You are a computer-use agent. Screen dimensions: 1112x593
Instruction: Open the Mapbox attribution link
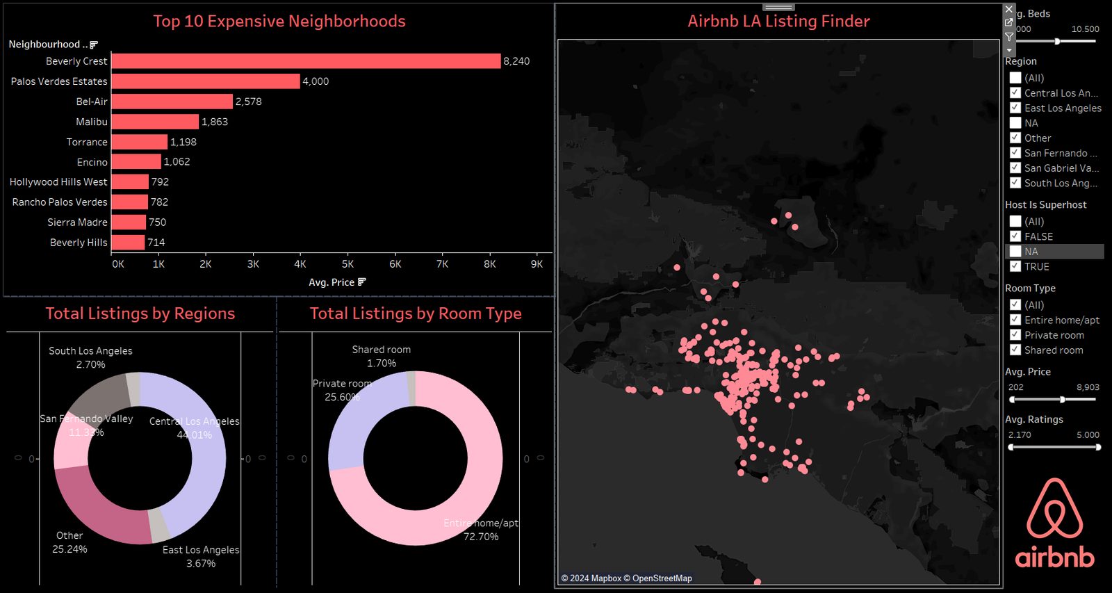click(591, 578)
